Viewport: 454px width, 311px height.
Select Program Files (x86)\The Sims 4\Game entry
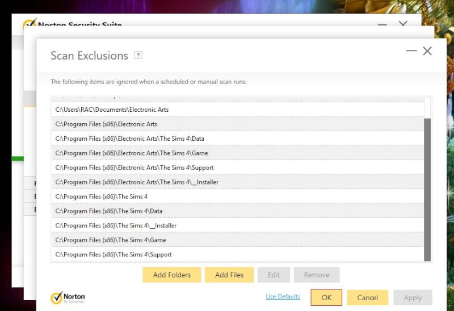(x=238, y=239)
